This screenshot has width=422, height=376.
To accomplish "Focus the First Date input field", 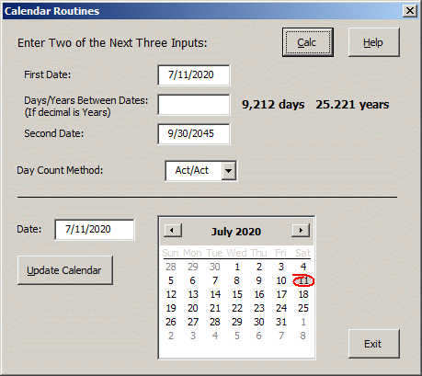I will pyautogui.click(x=194, y=75).
